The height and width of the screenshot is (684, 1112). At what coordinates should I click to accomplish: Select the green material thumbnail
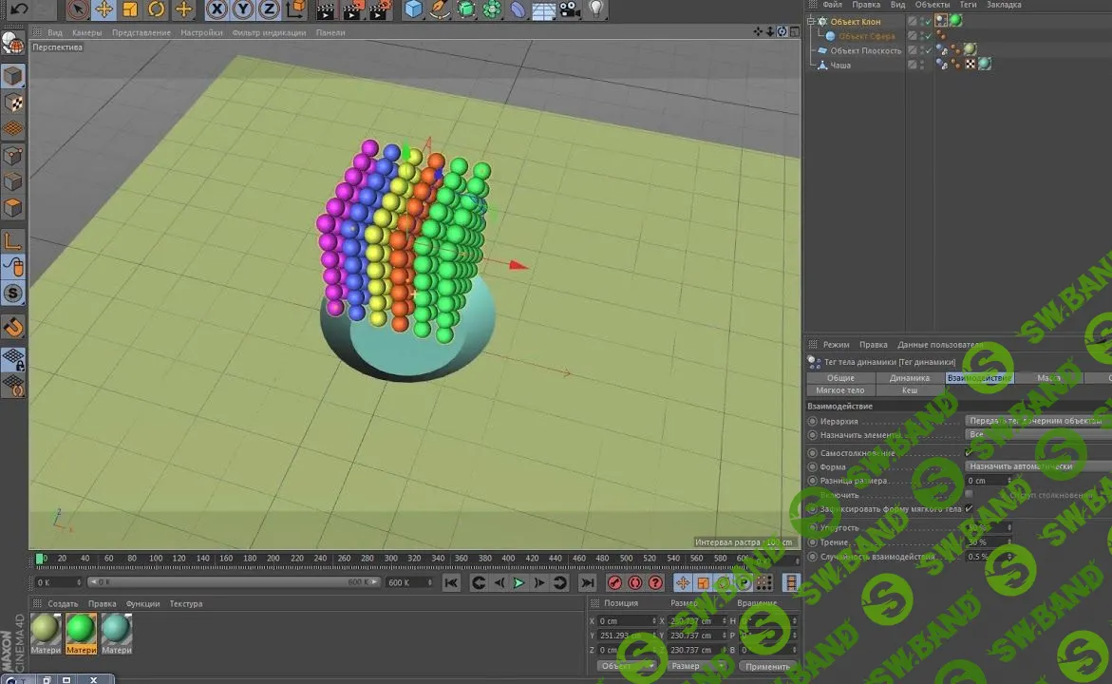pos(80,629)
